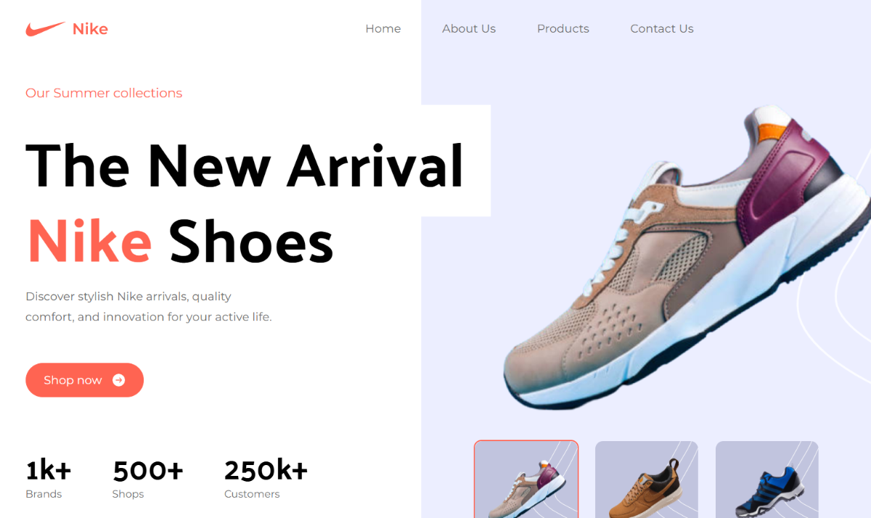Click the 1k+ Brands statistic
The width and height of the screenshot is (871, 518).
[49, 479]
